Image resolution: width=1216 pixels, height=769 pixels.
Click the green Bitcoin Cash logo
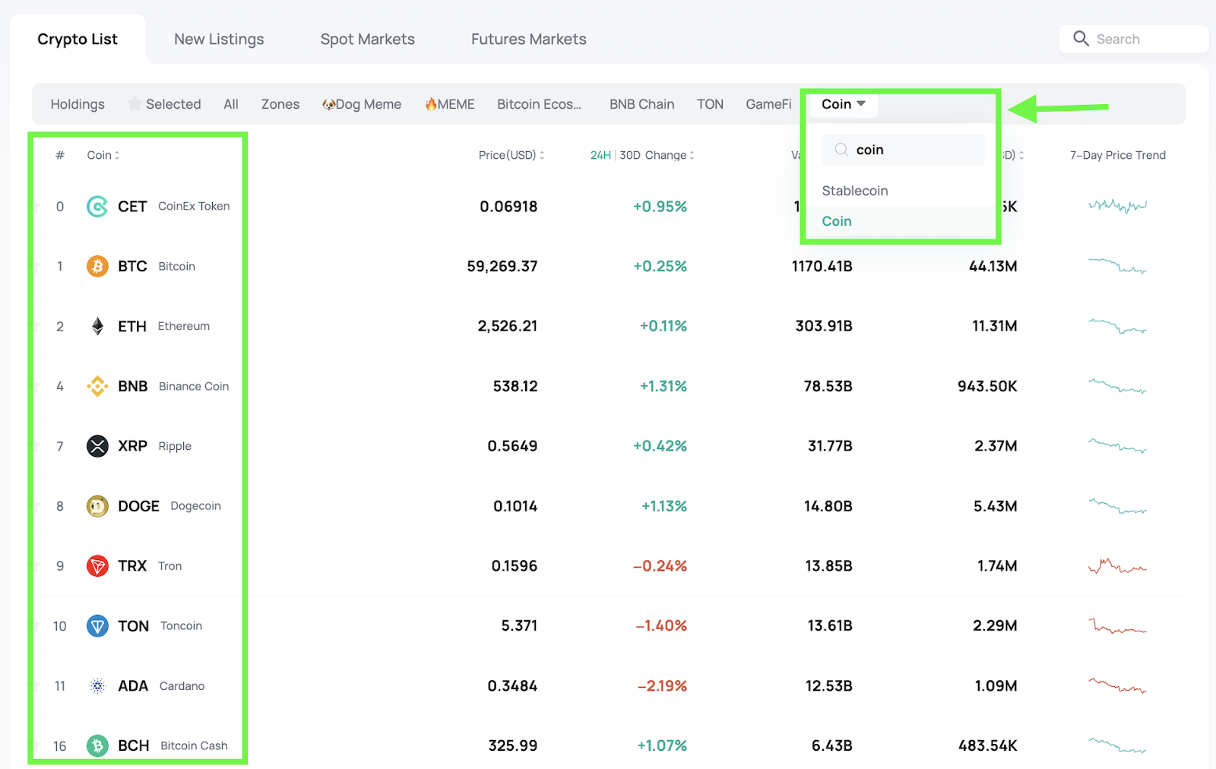tap(97, 746)
